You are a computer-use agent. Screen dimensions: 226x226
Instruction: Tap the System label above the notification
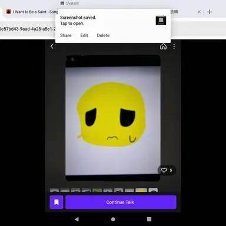coord(72,4)
